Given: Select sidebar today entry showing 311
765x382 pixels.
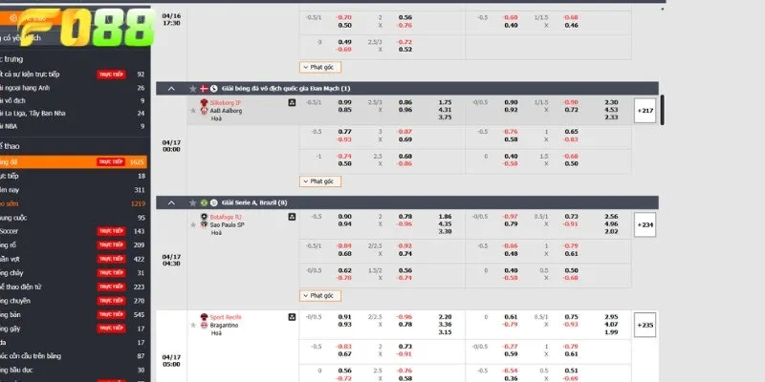Looking at the screenshot, I should tap(74, 190).
